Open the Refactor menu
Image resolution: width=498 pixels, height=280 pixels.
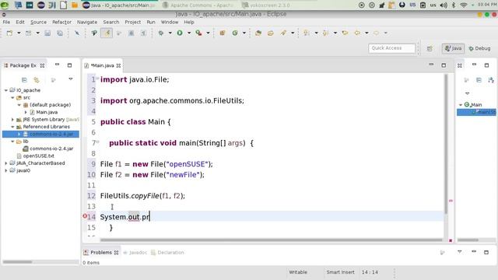coord(61,22)
